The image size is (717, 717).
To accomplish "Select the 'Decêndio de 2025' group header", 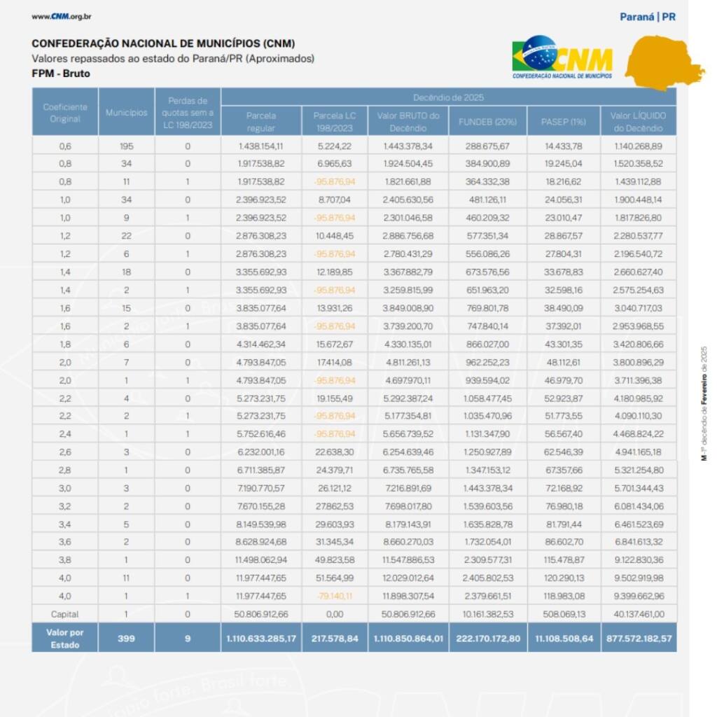I will 448,97.
